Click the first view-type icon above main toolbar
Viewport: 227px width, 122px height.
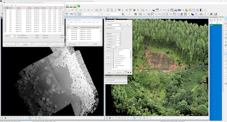67,6
